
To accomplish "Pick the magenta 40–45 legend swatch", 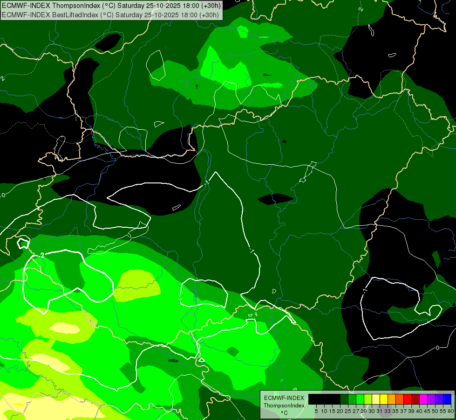I will (x=423, y=399).
